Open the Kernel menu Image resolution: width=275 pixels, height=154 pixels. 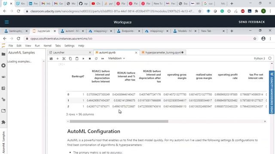tap(48, 46)
